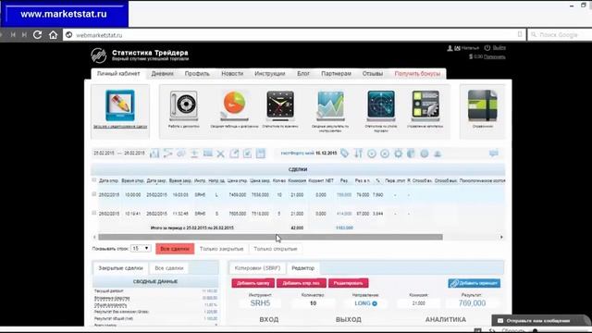Image resolution: width=592 pixels, height=333 pixels.
Task: Click the sort arrows toolbar icon
Action: [358, 154]
